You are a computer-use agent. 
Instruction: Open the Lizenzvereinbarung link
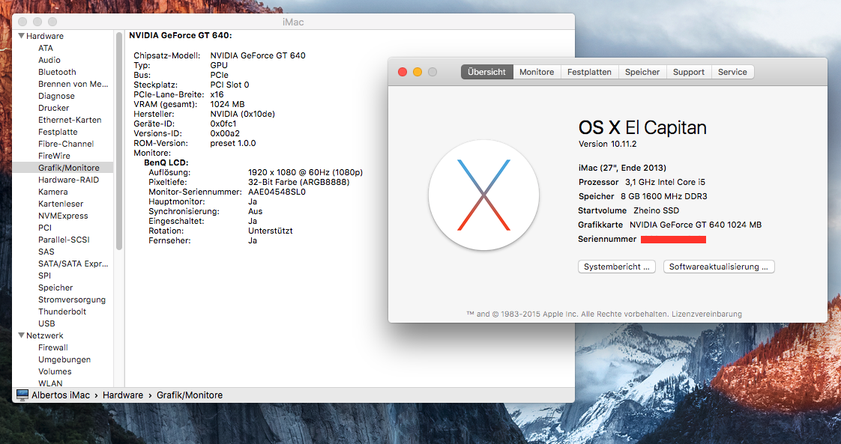[706, 314]
